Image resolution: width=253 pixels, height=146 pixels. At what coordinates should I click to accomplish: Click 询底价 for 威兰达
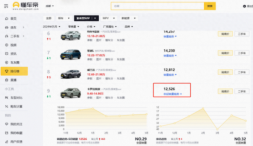coord(225,72)
